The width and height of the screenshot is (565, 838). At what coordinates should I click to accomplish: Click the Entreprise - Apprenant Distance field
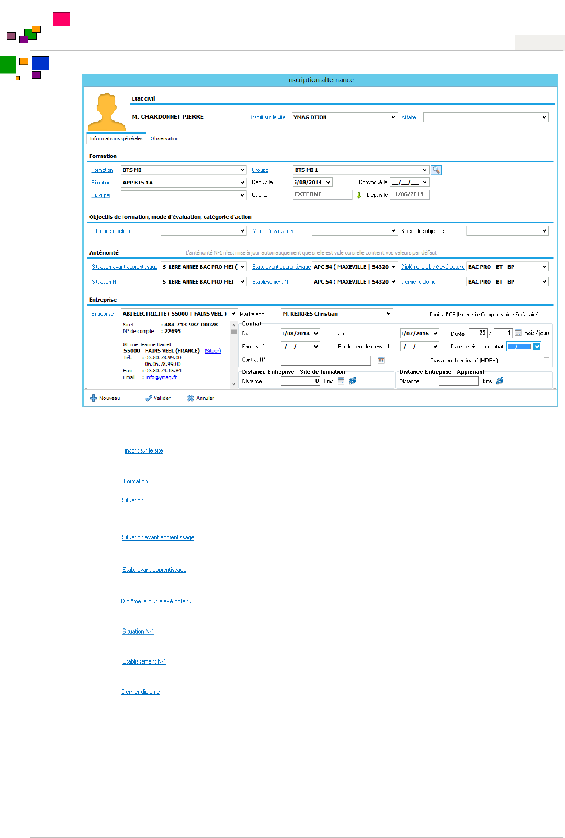click(x=459, y=381)
